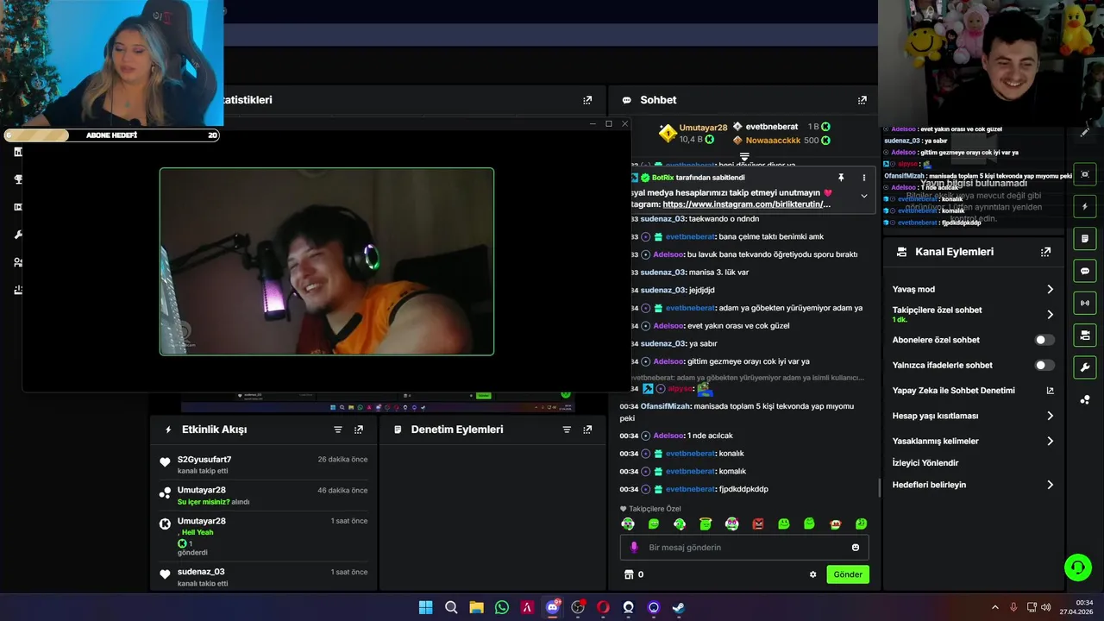Open the channel actions sidebar icon
Viewport: 1104px width, 621px height.
click(x=1085, y=335)
